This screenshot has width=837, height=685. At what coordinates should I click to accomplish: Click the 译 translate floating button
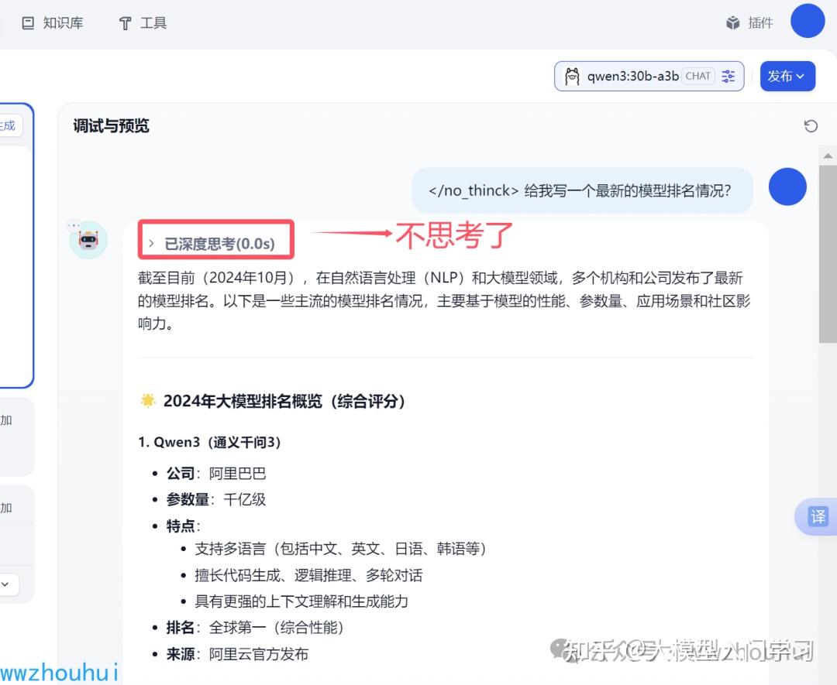tap(818, 516)
